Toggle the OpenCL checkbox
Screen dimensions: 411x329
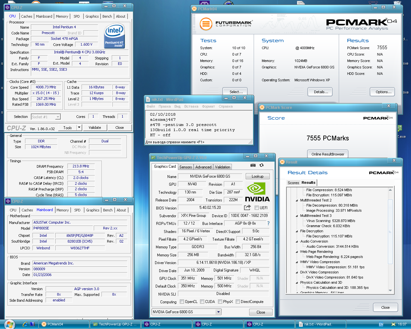pos(182,302)
